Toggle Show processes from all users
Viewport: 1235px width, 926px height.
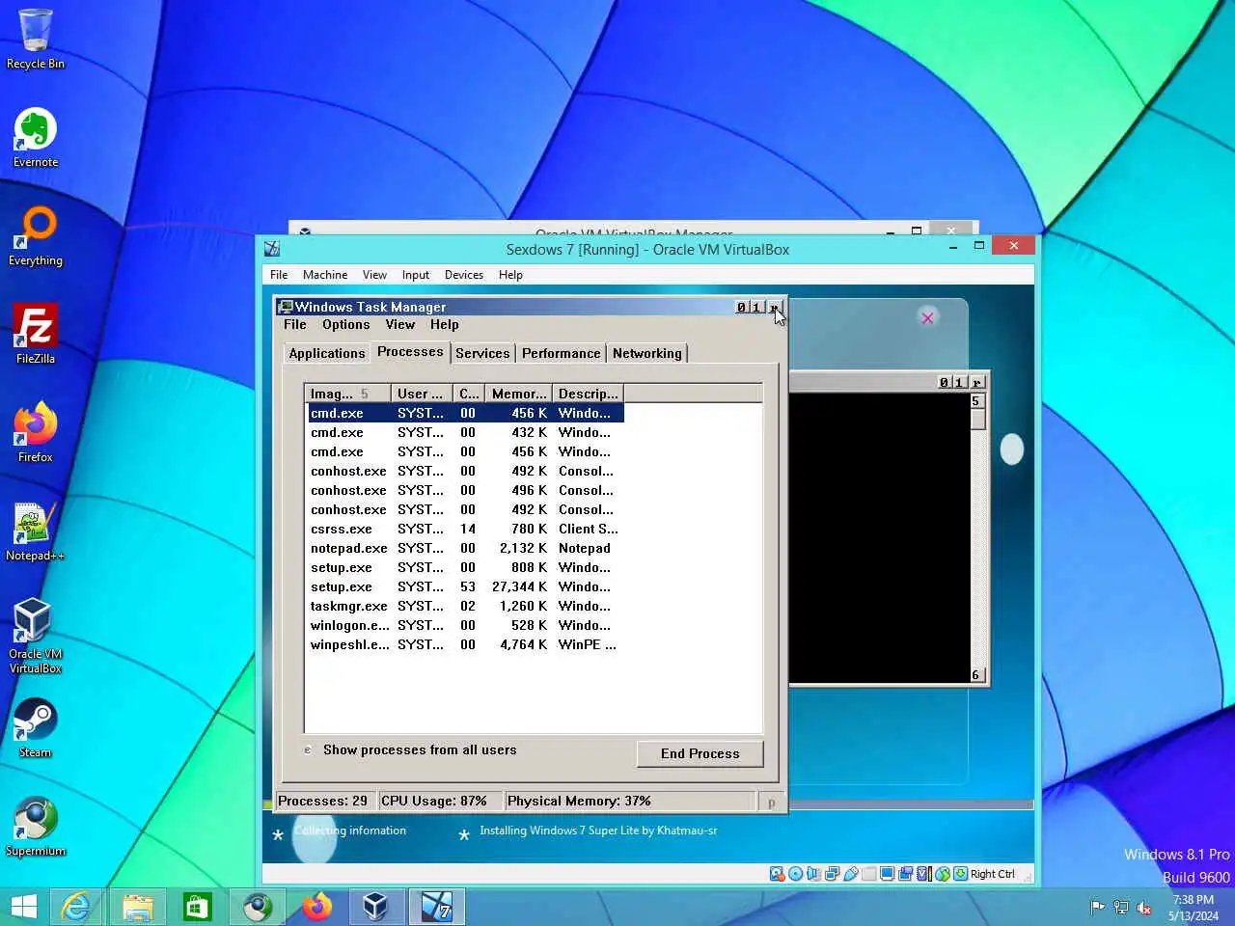click(410, 749)
